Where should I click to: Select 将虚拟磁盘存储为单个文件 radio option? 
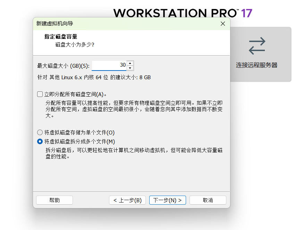pos(40,132)
